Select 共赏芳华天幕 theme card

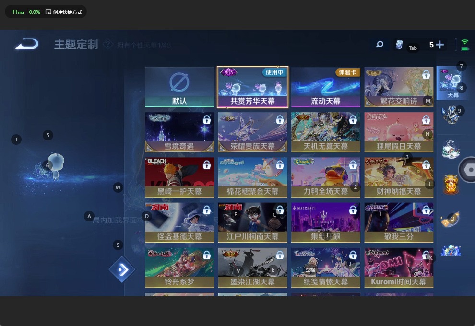[253, 87]
